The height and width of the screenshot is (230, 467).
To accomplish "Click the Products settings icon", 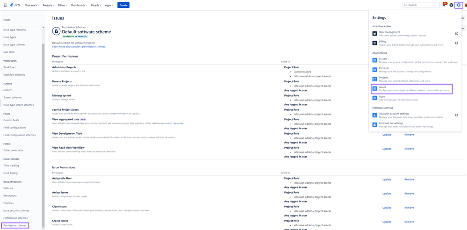I will click(x=374, y=69).
